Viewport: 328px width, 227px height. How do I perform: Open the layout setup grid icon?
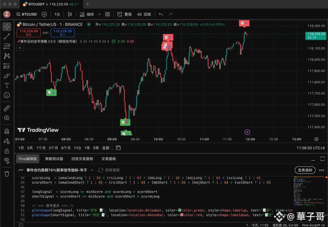click(x=108, y=14)
